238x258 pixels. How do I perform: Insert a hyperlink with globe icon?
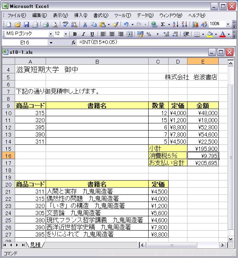[154, 25]
